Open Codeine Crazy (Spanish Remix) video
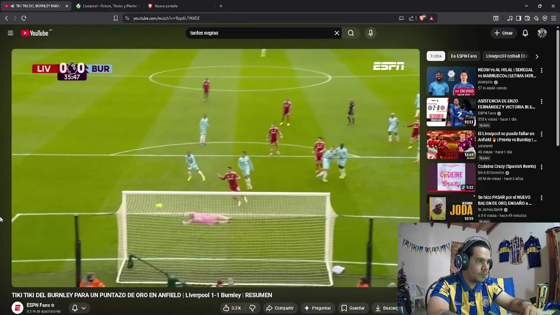Image resolution: width=560 pixels, height=315 pixels. [x=507, y=167]
